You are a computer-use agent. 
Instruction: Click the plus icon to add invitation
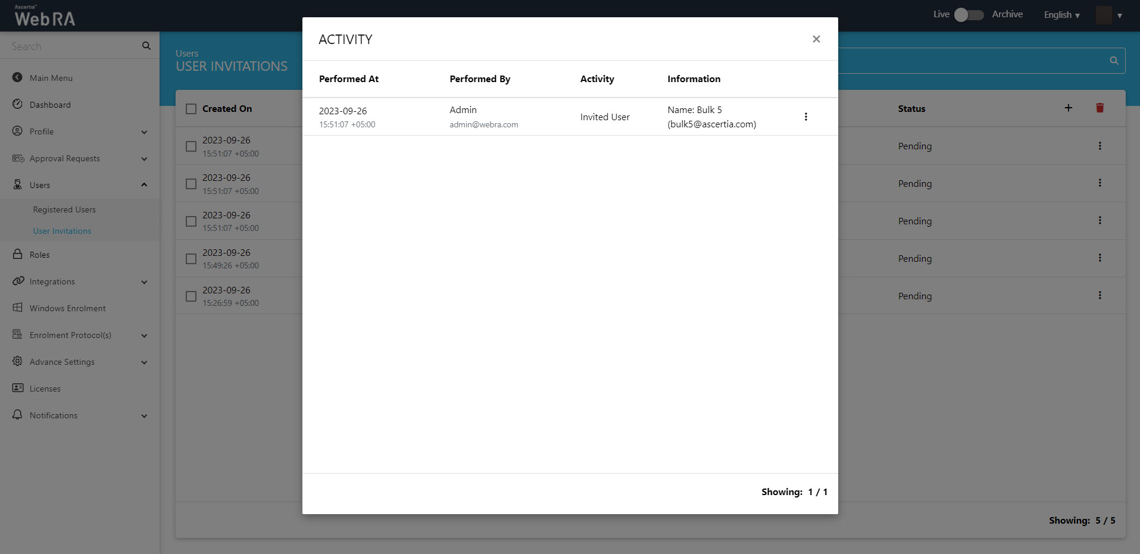pyautogui.click(x=1068, y=108)
